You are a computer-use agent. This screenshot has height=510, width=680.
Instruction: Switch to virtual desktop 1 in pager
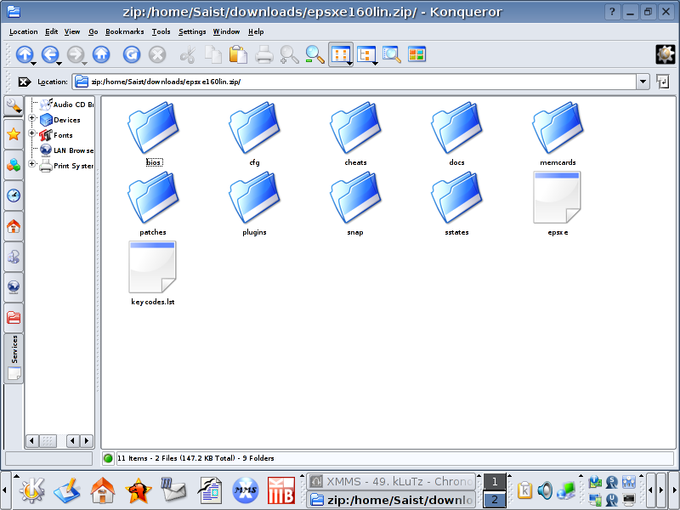click(x=495, y=482)
